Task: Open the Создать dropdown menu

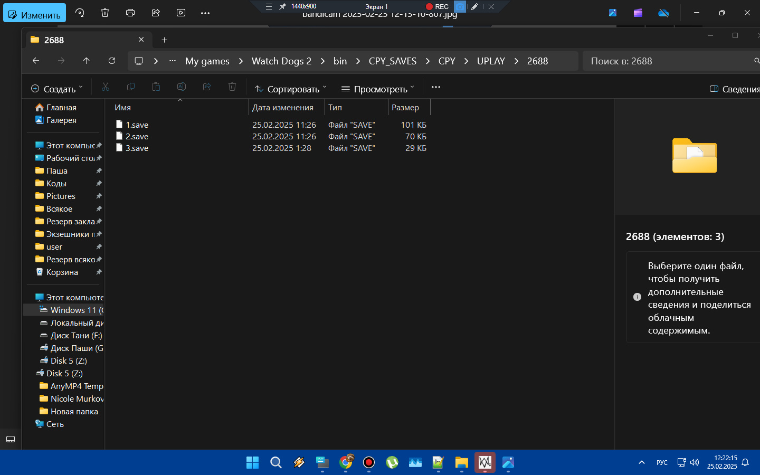Action: pyautogui.click(x=57, y=89)
